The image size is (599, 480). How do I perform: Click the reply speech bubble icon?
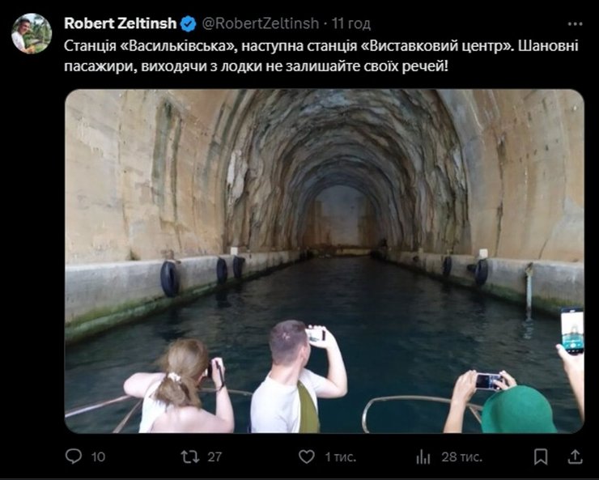click(x=74, y=457)
